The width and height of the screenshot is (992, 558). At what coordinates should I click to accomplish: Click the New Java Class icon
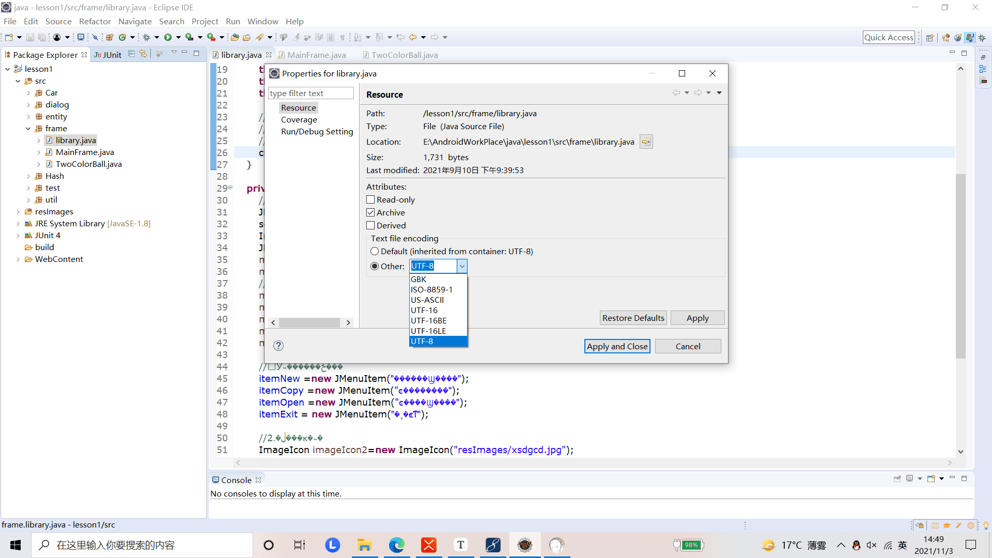[x=122, y=37]
